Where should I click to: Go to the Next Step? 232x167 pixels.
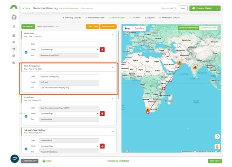pyautogui.click(x=215, y=161)
